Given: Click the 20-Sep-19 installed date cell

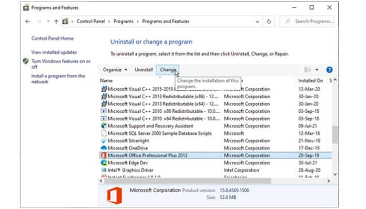Looking at the screenshot, I should [309, 155].
